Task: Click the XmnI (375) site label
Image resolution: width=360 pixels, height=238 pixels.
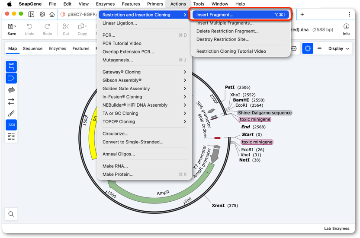Action: [225, 206]
